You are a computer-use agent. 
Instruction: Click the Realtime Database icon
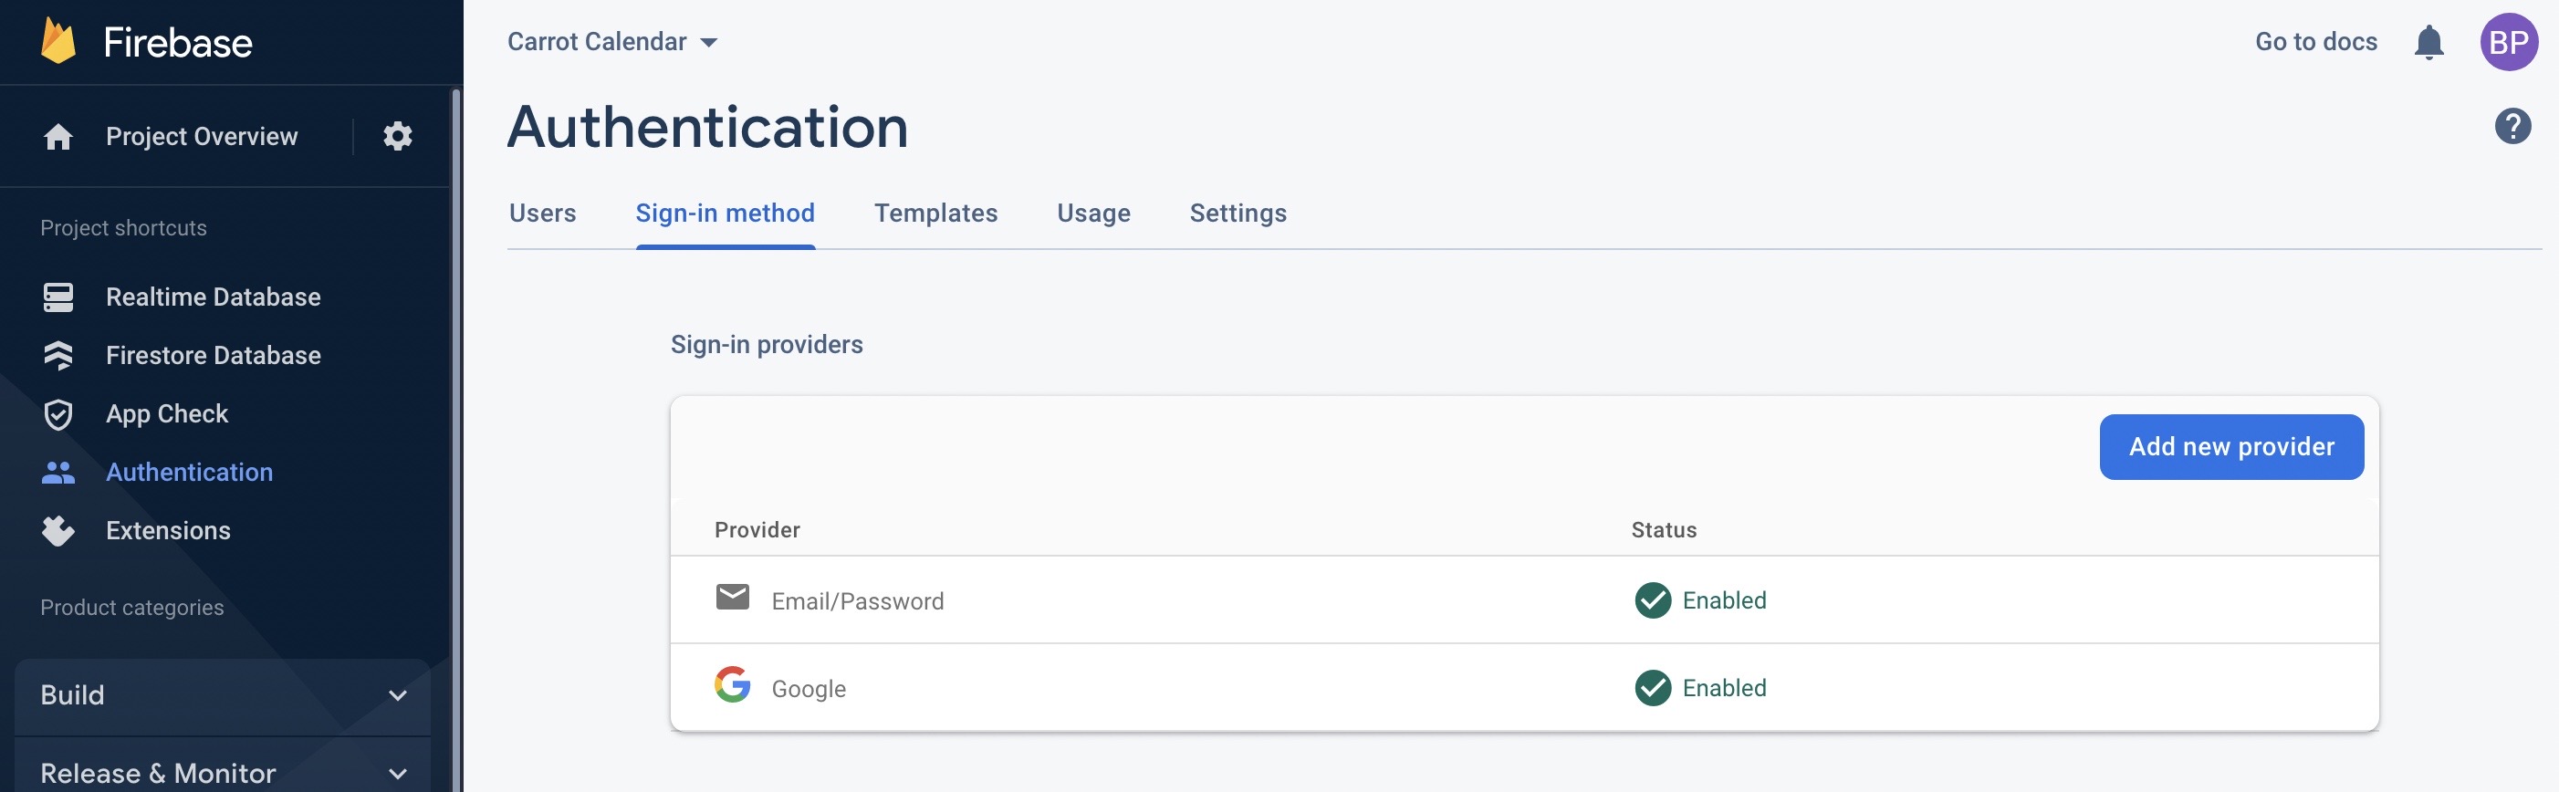click(58, 297)
